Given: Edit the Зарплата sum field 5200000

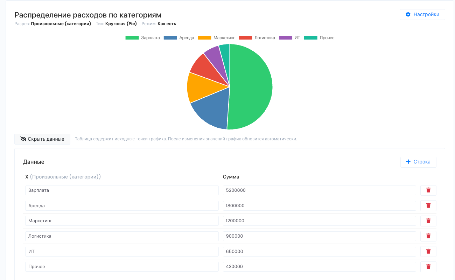Looking at the screenshot, I should pyautogui.click(x=319, y=190).
